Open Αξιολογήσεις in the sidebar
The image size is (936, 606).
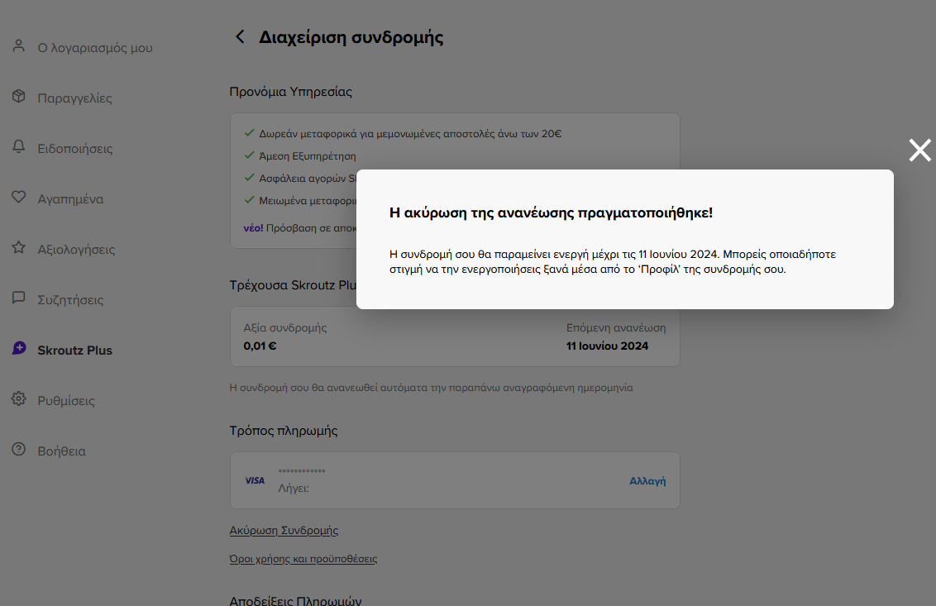[x=76, y=250]
